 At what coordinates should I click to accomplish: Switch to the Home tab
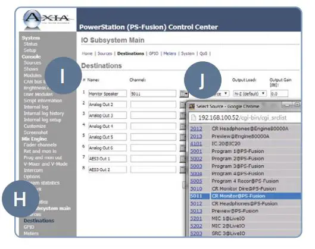pos(87,53)
